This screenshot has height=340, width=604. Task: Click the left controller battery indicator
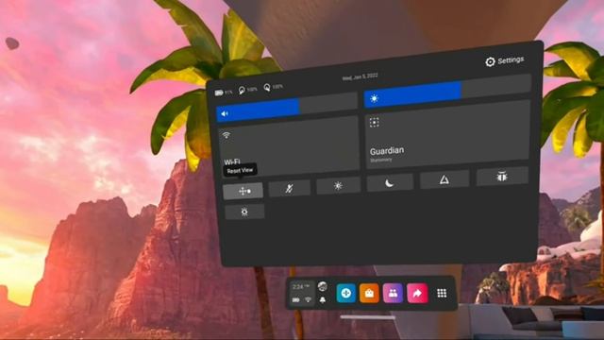click(247, 90)
